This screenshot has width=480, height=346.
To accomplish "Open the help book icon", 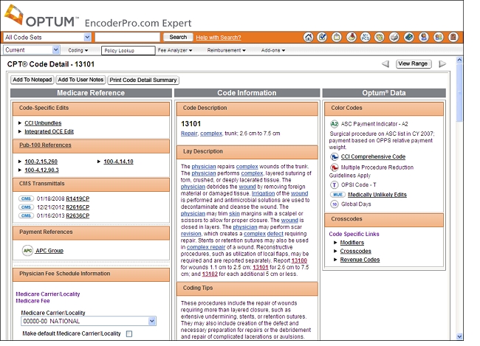I will (409, 38).
